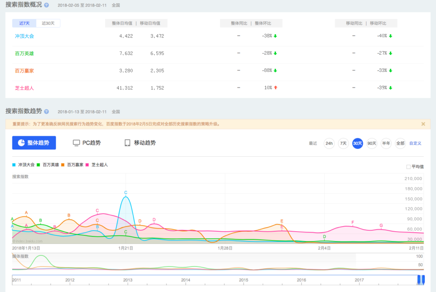Select the 90天 time range
Viewport: 436px width, 292px height.
coord(372,143)
